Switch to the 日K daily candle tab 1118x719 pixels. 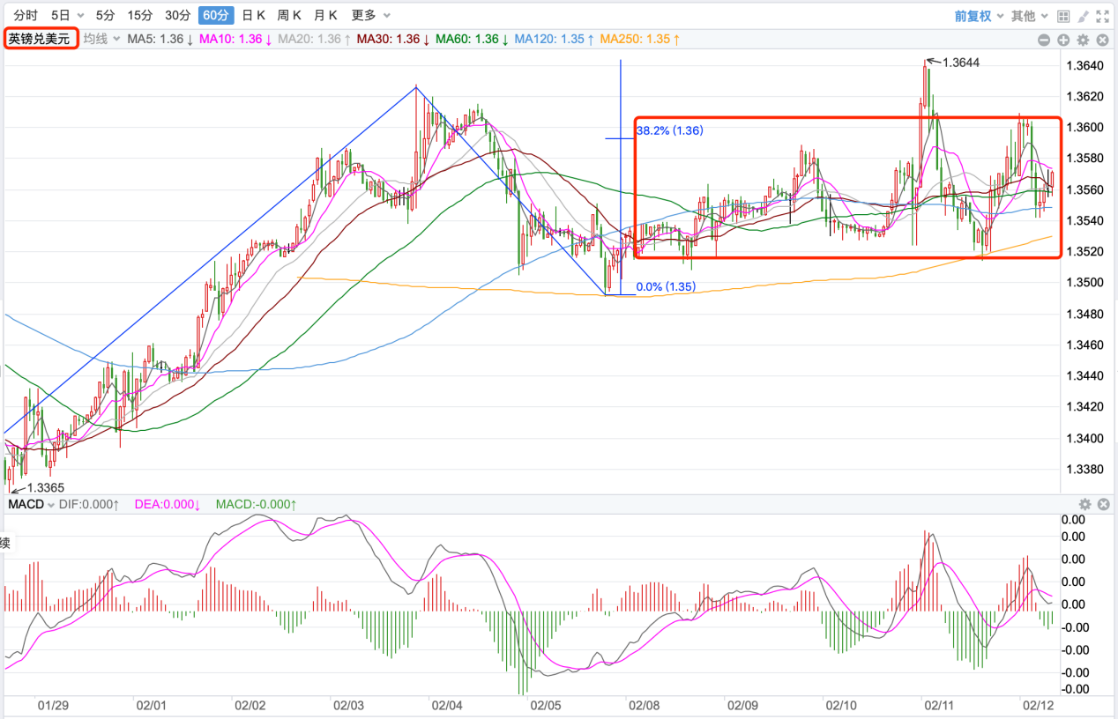(x=254, y=16)
